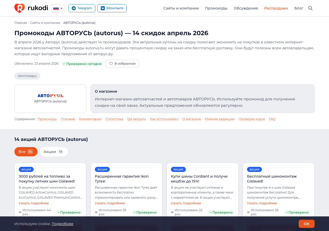Click «Узнать подробнее» on Ikon Tyres card
329x231 pixels.
[110, 203]
